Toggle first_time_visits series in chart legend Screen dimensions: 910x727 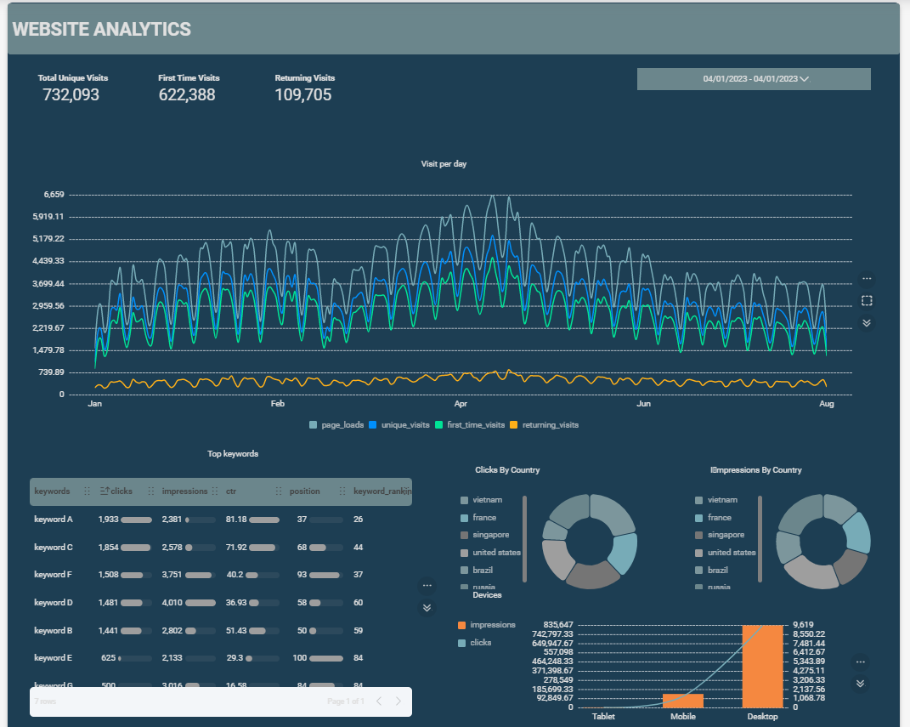[470, 425]
